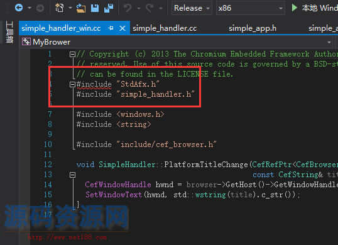Open the Redo history dropdown arrow
Viewport: 338px width, 245px height.
tap(161, 8)
